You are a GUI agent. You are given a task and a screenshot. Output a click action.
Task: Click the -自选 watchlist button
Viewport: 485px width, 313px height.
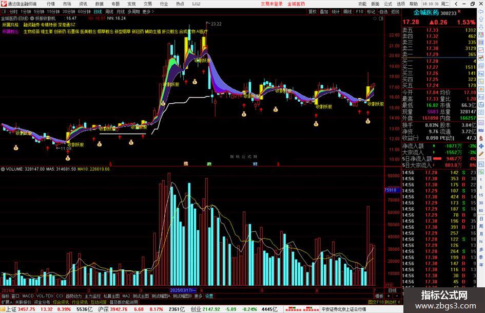click(x=383, y=12)
